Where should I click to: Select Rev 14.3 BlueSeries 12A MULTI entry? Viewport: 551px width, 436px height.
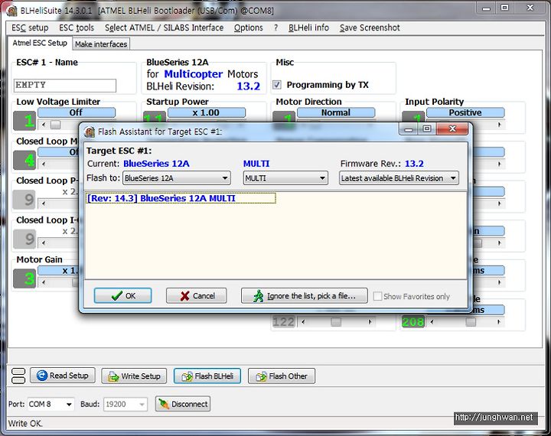[181, 198]
